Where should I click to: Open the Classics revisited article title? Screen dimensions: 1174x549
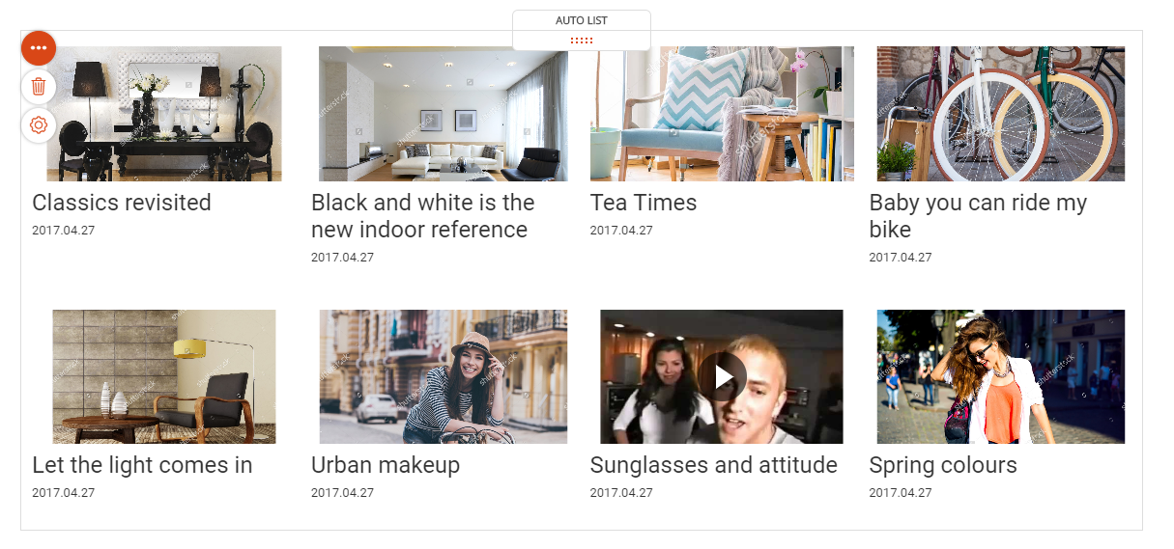pos(122,203)
